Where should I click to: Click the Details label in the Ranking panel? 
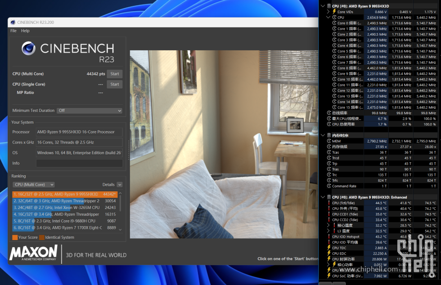(108, 185)
